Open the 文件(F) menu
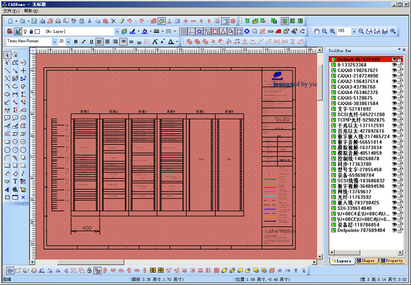Image resolution: width=411 pixels, height=285 pixels. pos(11,11)
